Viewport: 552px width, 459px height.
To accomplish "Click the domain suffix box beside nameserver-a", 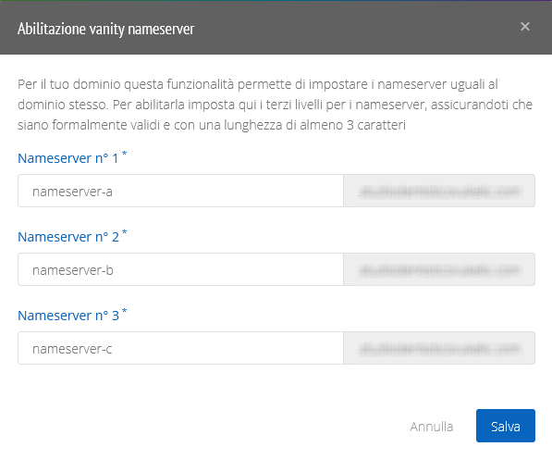I will click(439, 191).
